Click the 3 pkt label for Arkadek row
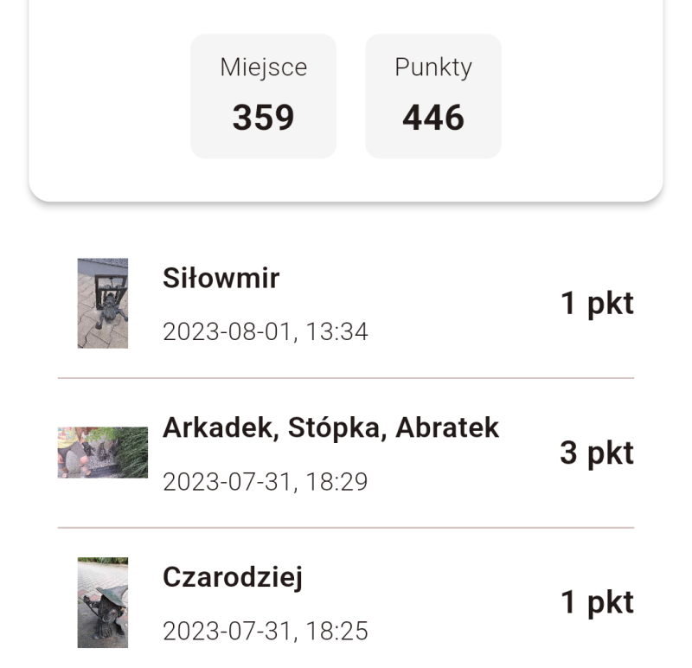Screen dimensions: 692x668 [596, 453]
